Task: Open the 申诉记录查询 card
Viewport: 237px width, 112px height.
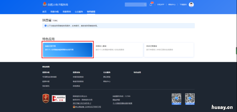Action: coord(169,50)
